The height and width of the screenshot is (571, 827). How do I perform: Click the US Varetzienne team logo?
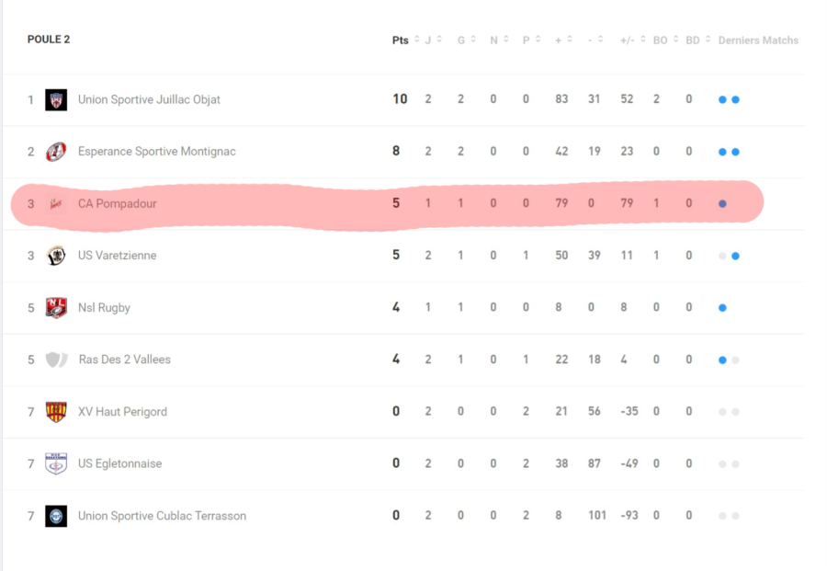[56, 256]
